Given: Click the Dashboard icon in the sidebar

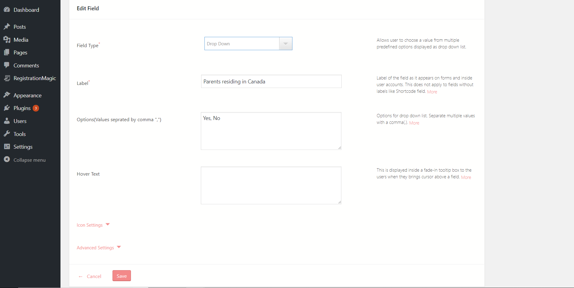Looking at the screenshot, I should pyautogui.click(x=7, y=10).
